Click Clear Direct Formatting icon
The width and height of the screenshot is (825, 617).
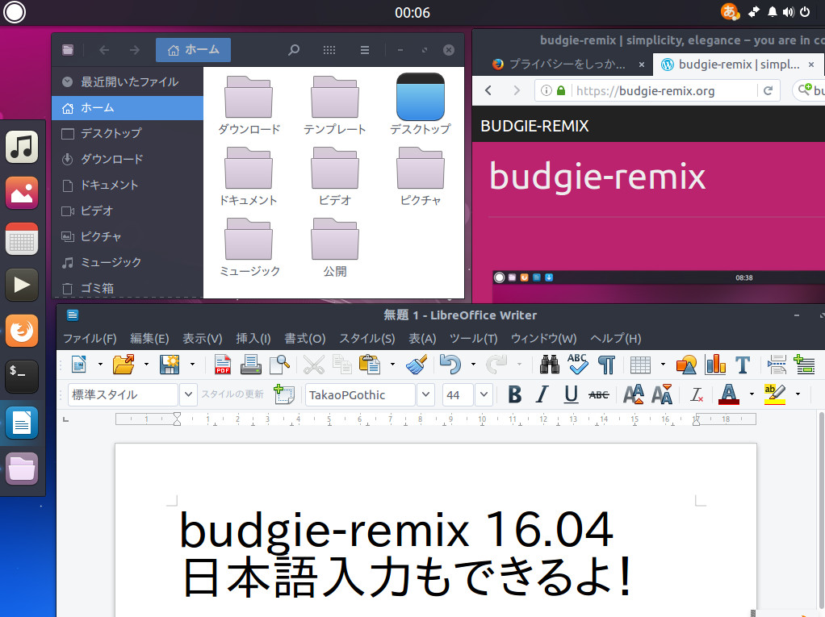coord(697,394)
